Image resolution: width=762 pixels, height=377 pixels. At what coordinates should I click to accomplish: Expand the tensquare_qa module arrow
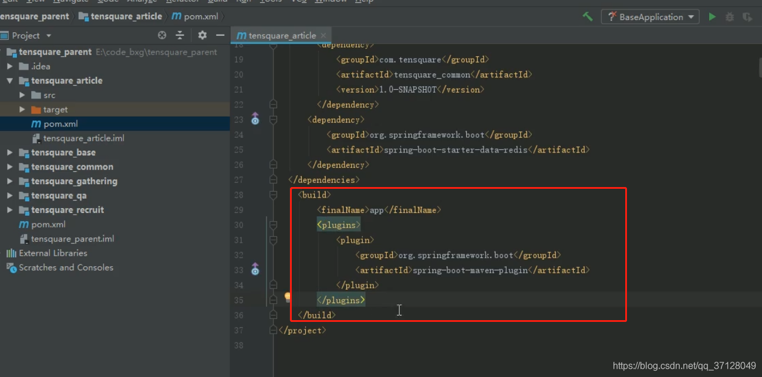tap(10, 196)
